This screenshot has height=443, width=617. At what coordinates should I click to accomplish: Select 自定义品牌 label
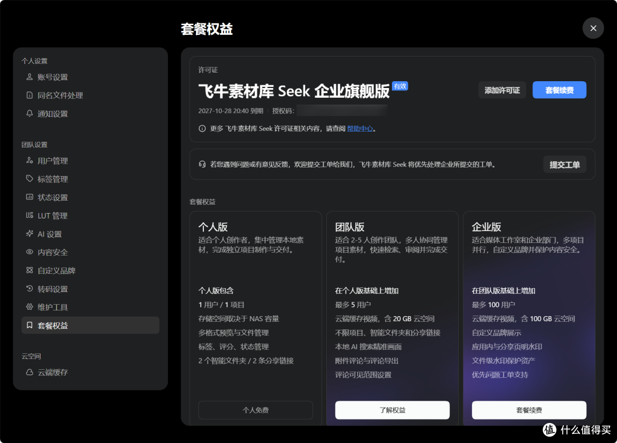56,270
